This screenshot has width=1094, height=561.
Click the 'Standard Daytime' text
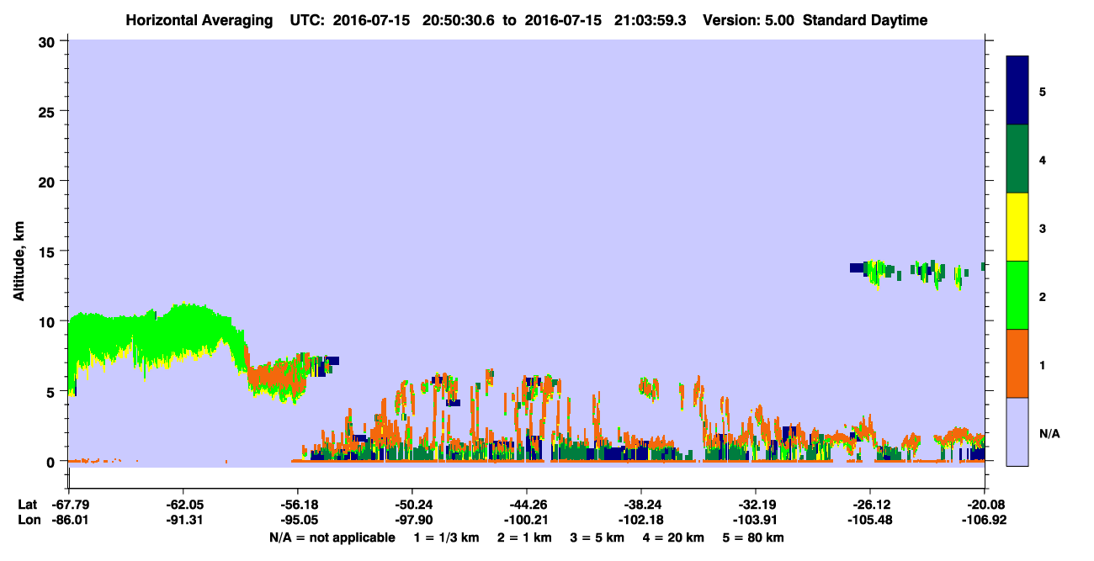(x=865, y=20)
